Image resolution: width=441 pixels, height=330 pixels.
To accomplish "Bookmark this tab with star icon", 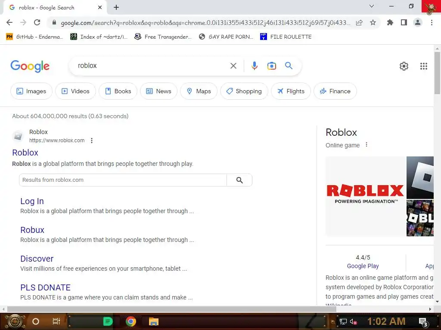I will pos(373,22).
